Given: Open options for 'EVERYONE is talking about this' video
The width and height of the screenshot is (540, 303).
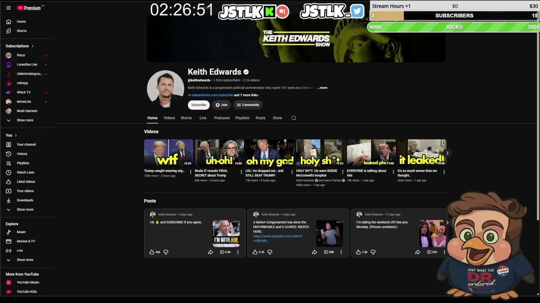Looking at the screenshot, I should 393,172.
